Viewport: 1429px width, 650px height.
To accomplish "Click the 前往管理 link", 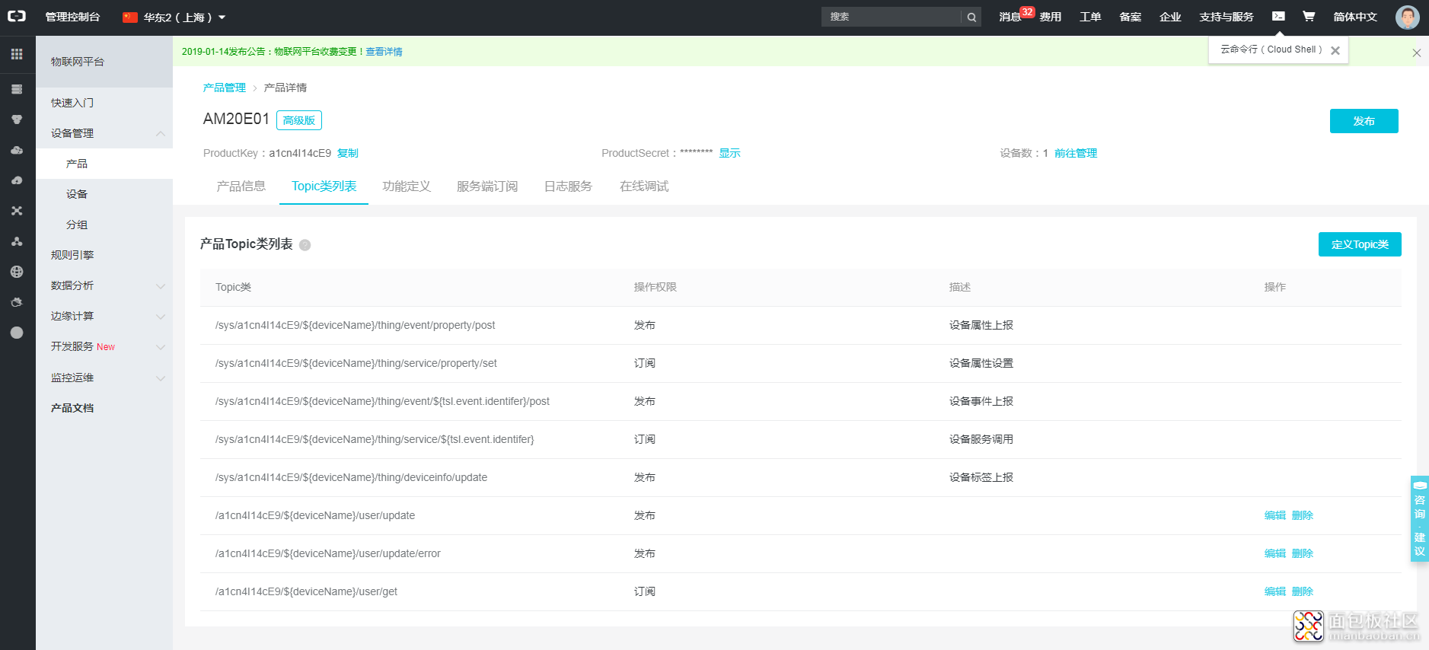I will [1076, 153].
